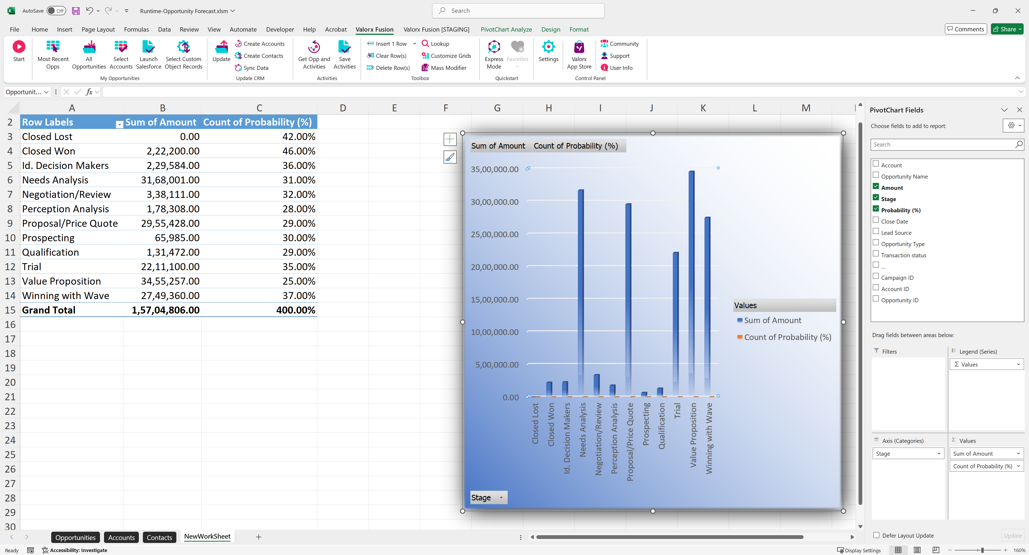
Task: Open the PivotChart Analyze tab
Action: coord(506,29)
